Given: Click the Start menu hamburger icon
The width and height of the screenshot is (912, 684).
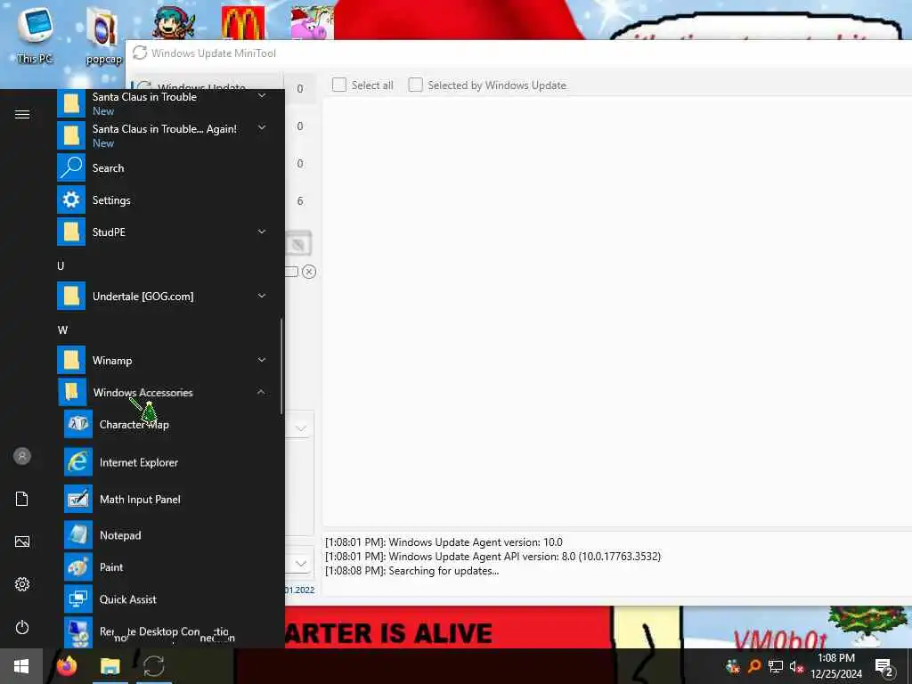Looking at the screenshot, I should tap(22, 115).
